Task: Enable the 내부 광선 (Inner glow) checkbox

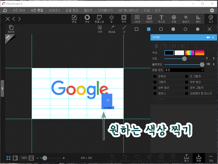Action: coord(155,88)
